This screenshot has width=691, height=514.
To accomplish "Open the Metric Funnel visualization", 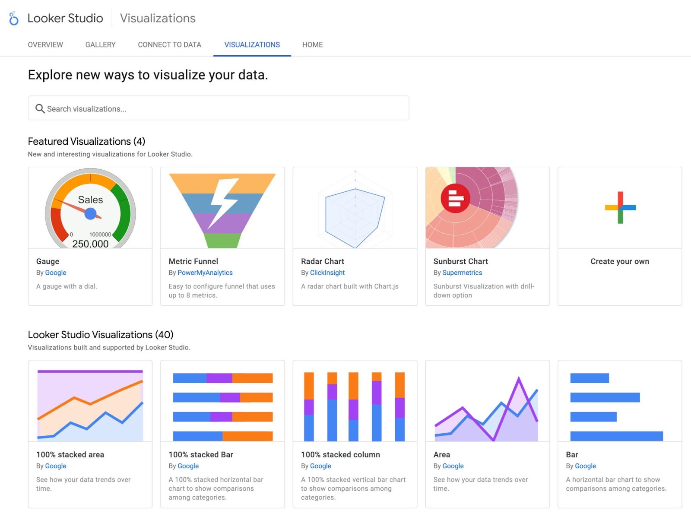I will click(x=222, y=207).
